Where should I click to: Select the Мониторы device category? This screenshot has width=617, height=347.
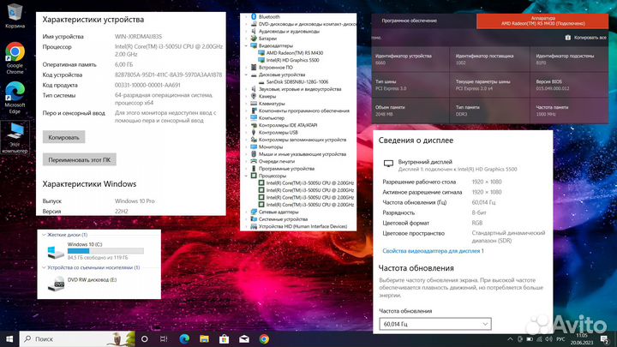pyautogui.click(x=271, y=147)
